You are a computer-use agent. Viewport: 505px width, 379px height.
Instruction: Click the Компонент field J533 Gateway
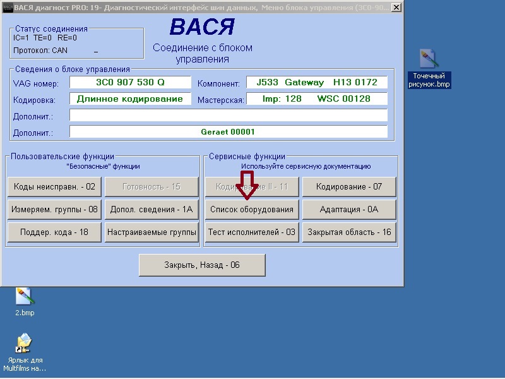316,83
